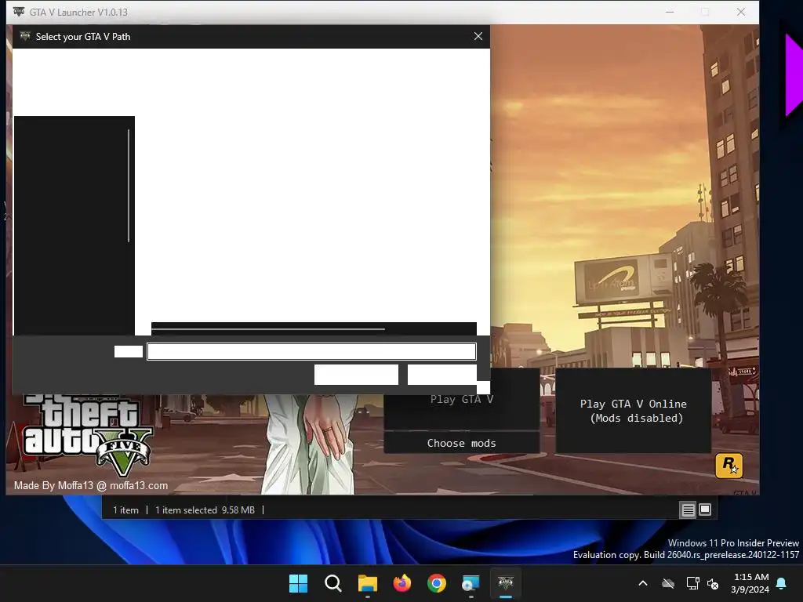Screen dimensions: 803x602
Task: Show hidden system tray icons
Action: click(x=643, y=583)
